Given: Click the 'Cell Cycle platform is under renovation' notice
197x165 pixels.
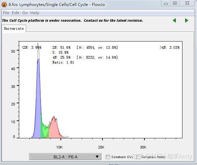Looking at the screenshot, I should pos(72,20).
